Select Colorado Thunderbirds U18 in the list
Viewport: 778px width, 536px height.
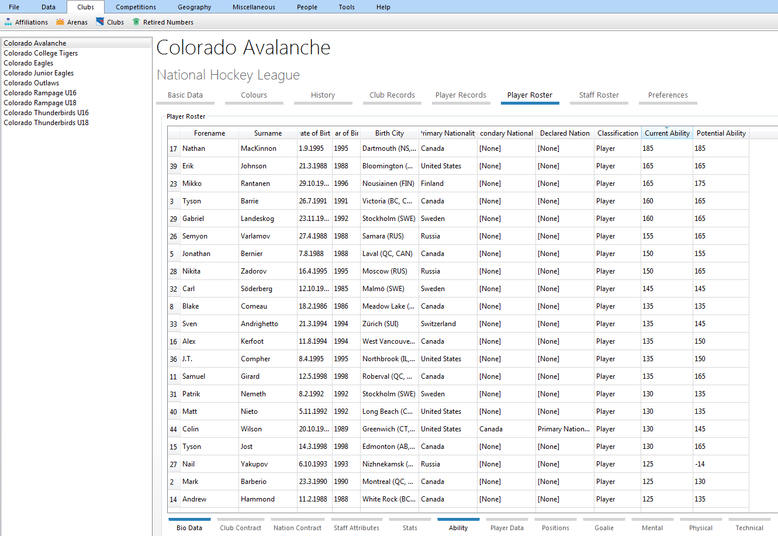click(x=76, y=123)
